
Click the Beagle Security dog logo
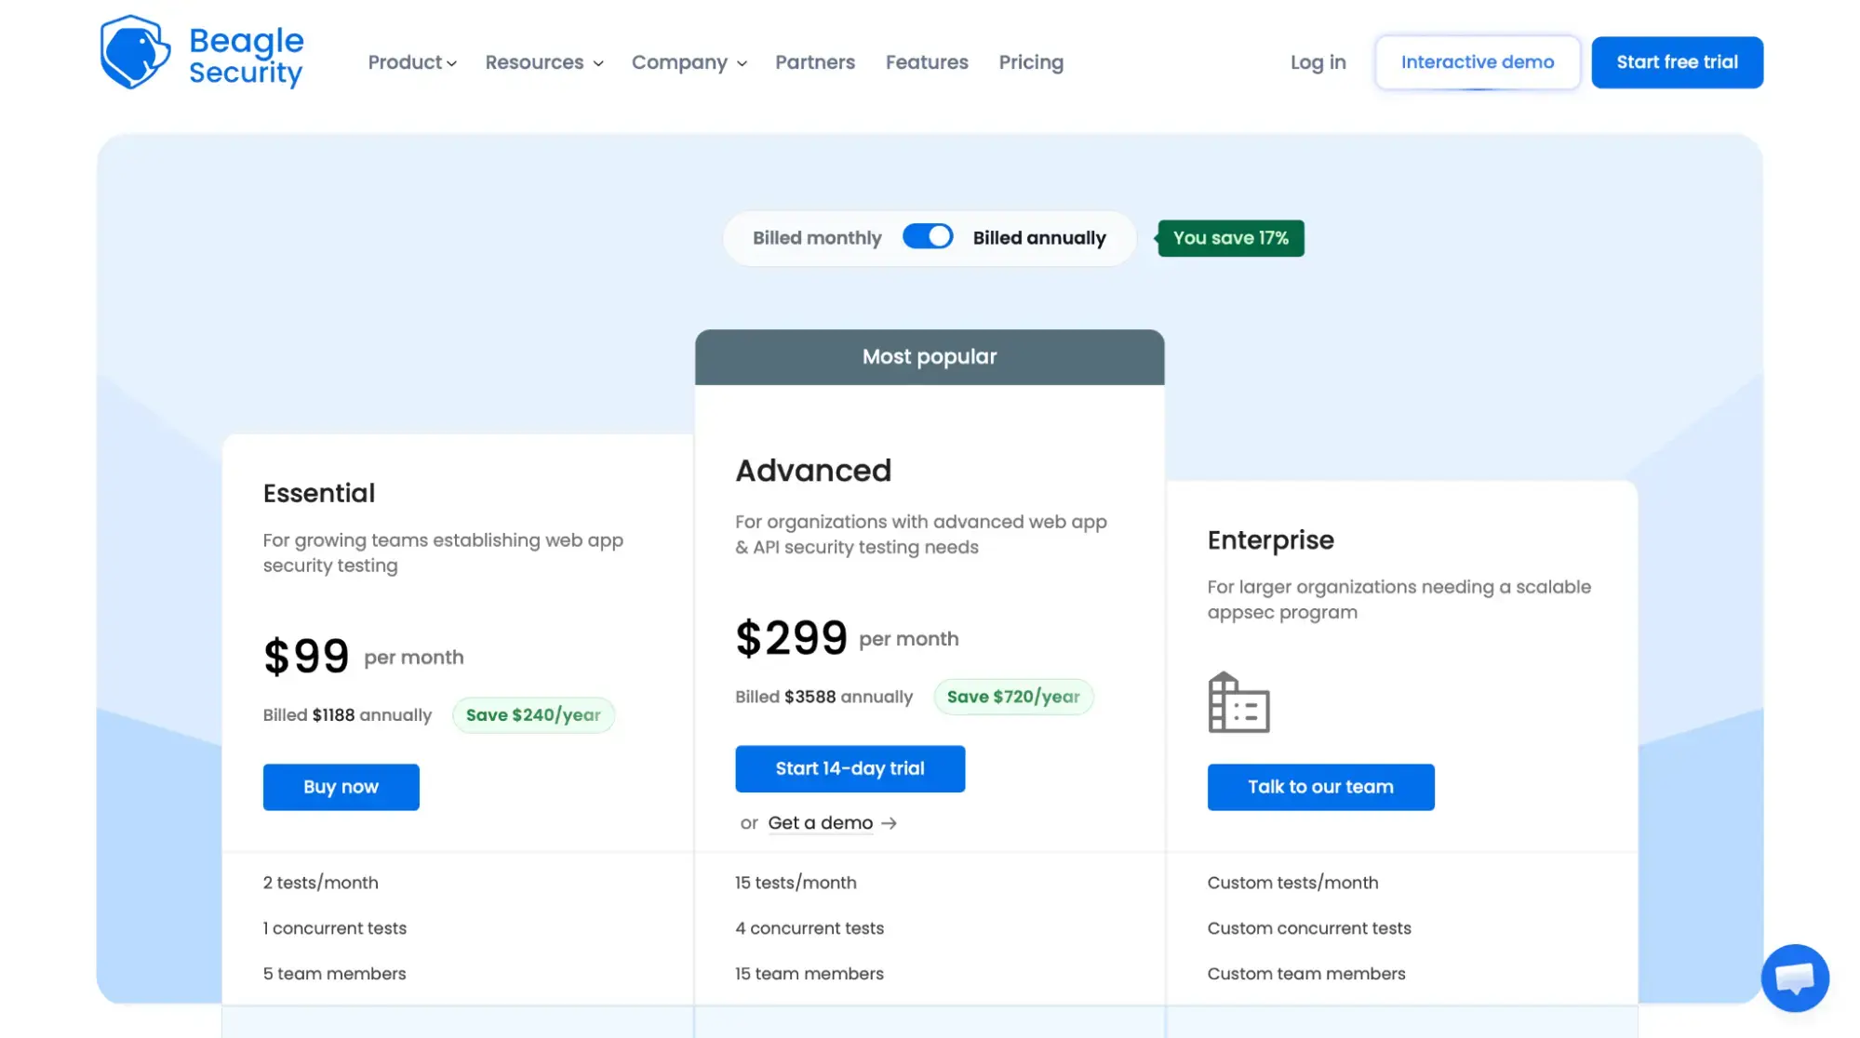[x=135, y=52]
